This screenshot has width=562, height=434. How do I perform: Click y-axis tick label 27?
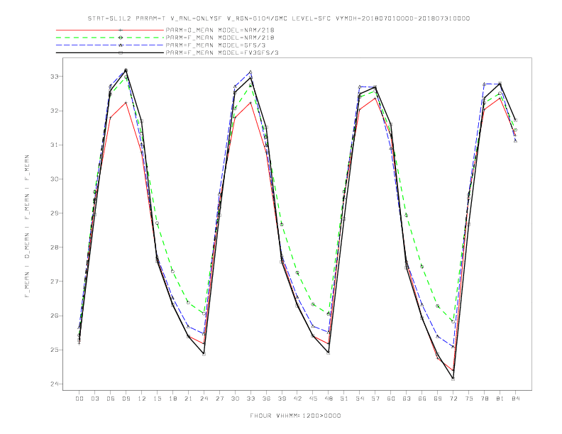click(x=55, y=282)
